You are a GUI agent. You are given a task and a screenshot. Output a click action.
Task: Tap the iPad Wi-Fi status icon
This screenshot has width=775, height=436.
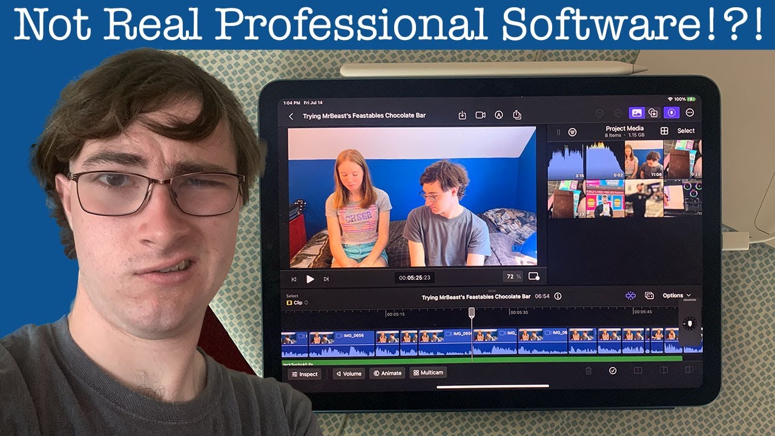pos(670,99)
